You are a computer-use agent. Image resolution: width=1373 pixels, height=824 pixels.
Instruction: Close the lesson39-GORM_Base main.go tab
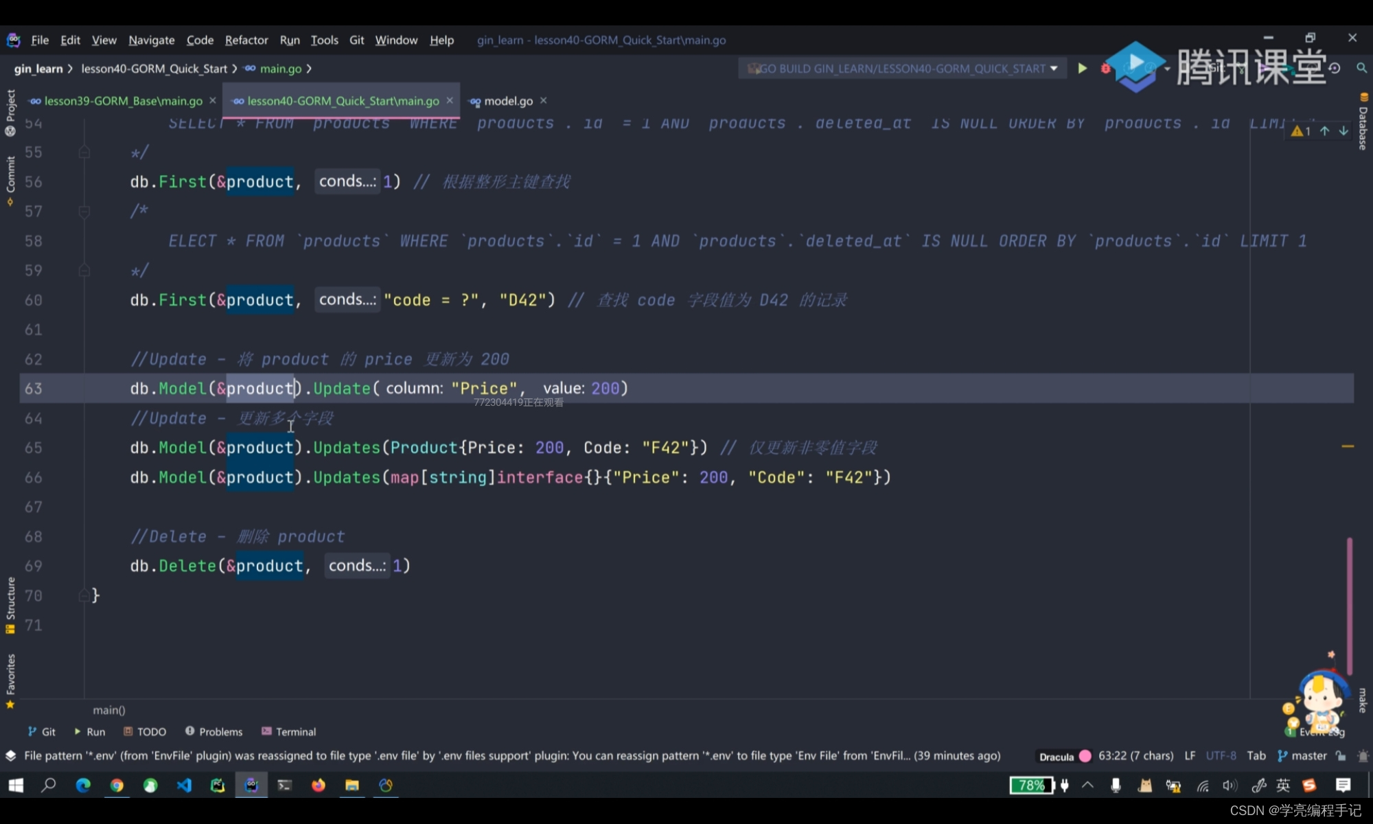(213, 100)
